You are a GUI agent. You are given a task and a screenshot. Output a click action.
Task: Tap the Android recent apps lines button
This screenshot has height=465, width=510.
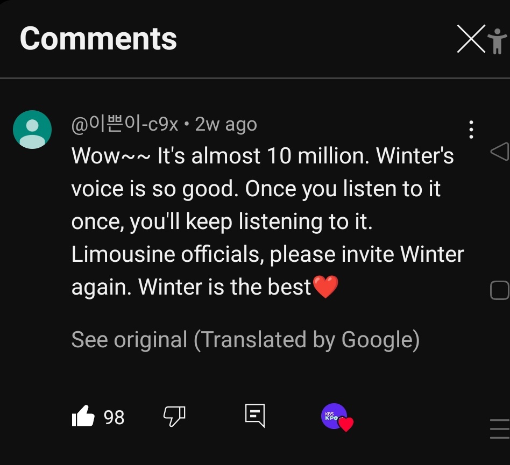point(500,428)
